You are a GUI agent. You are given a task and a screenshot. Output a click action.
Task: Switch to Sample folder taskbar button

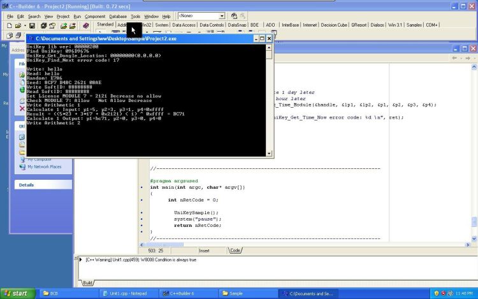[x=248, y=293]
